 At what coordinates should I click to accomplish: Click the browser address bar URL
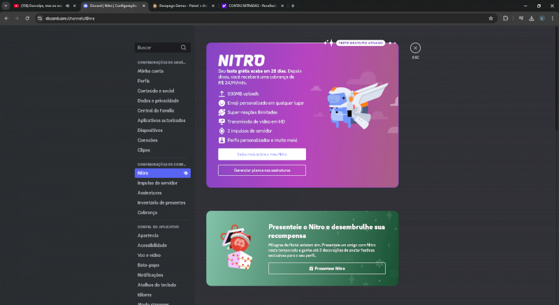(70, 18)
